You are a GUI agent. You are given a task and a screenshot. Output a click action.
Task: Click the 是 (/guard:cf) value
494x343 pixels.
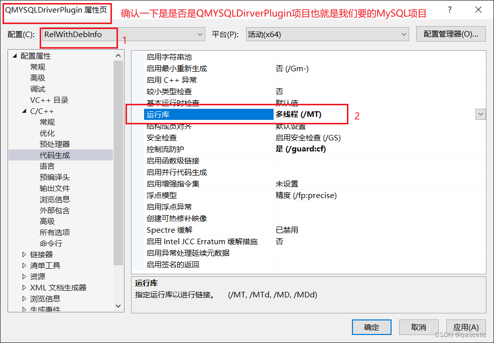click(x=301, y=149)
